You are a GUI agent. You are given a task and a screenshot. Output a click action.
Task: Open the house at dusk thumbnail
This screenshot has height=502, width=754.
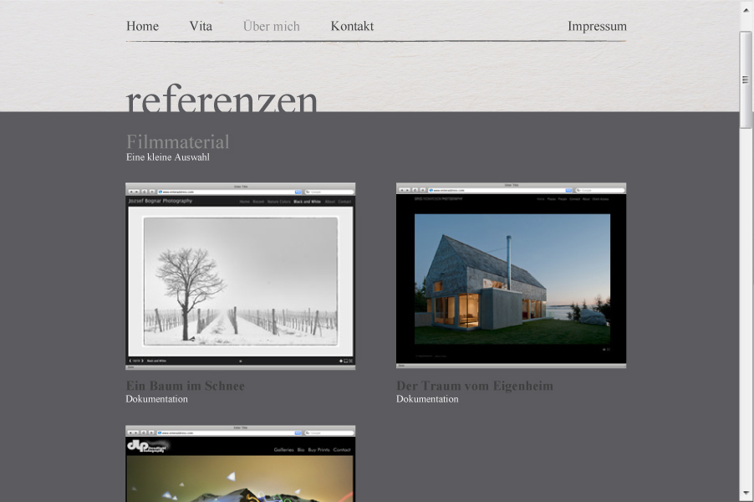click(x=511, y=275)
